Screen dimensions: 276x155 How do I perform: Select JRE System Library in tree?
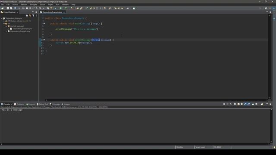18,21
